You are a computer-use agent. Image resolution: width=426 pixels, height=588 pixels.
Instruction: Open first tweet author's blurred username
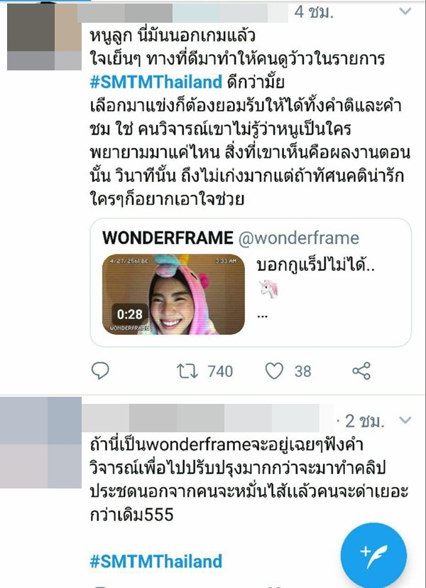[182, 13]
